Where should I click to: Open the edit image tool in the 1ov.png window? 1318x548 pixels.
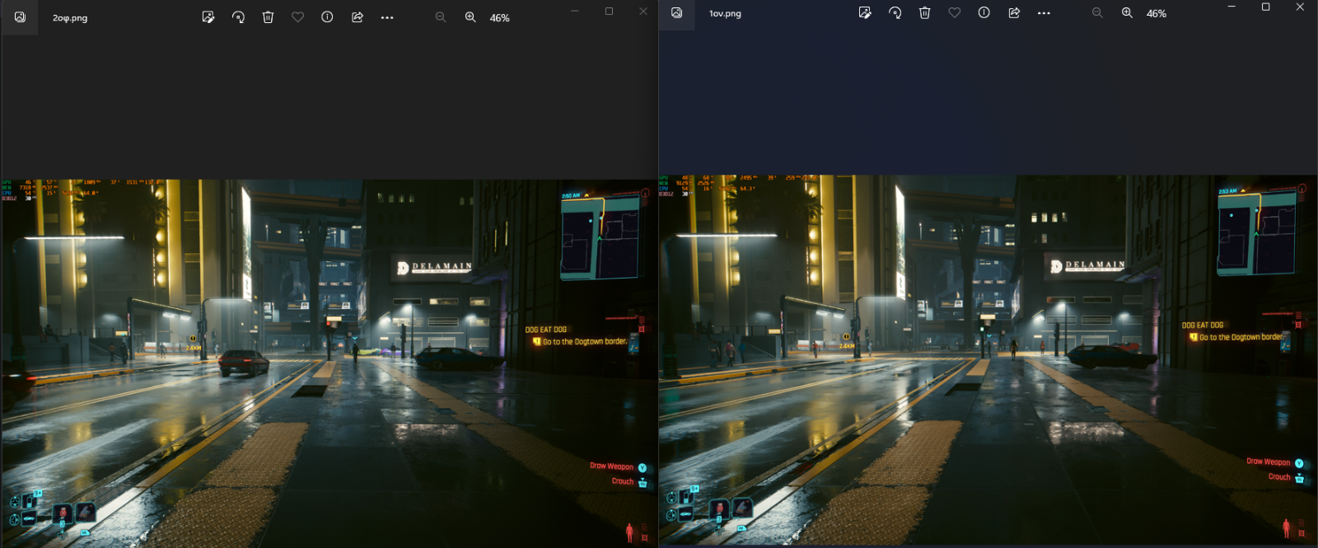pos(865,13)
